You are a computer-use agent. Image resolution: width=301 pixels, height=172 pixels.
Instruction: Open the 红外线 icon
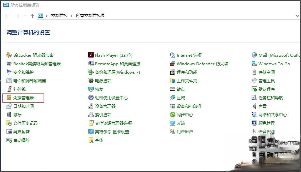pyautogui.click(x=9, y=89)
